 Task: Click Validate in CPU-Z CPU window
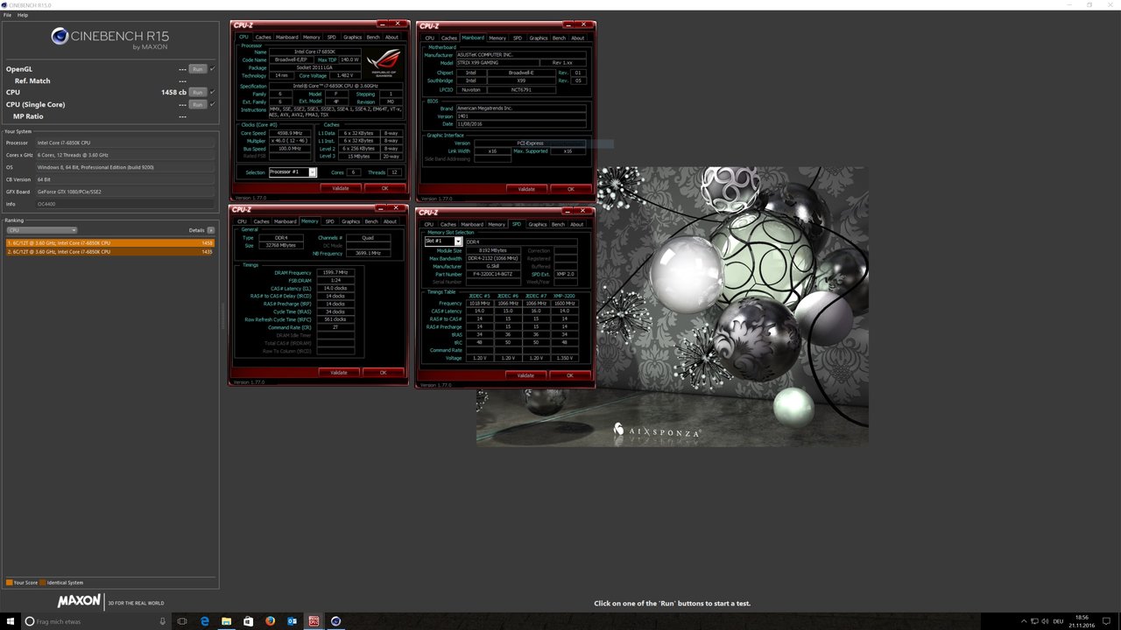[x=341, y=188]
